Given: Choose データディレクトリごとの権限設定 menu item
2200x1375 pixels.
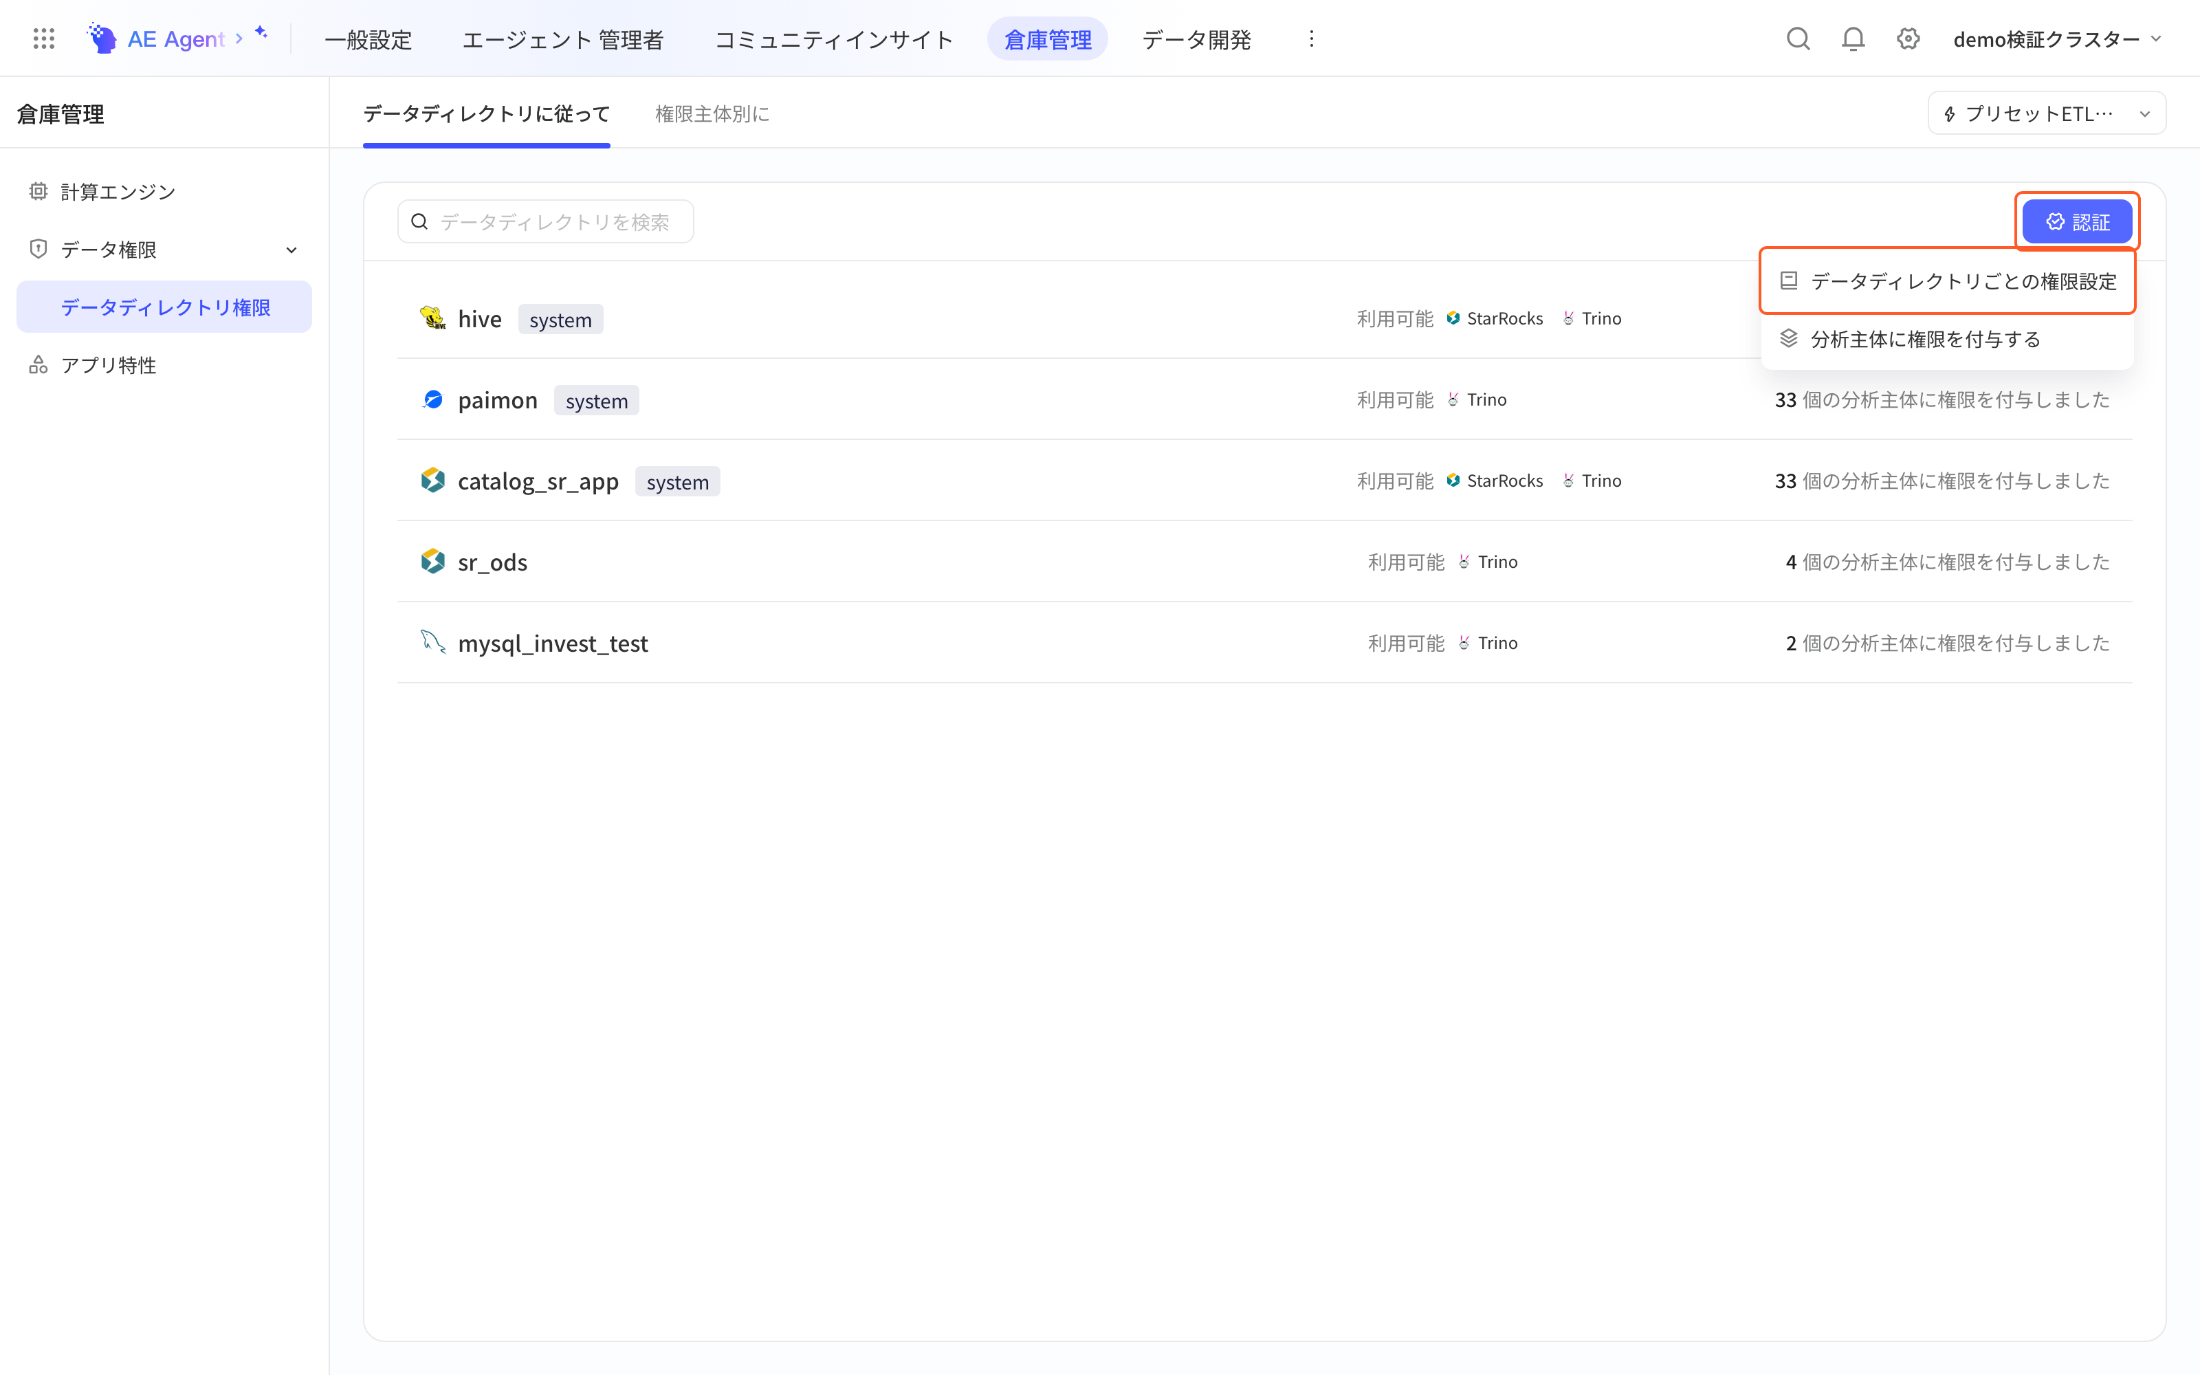Looking at the screenshot, I should pos(1946,281).
